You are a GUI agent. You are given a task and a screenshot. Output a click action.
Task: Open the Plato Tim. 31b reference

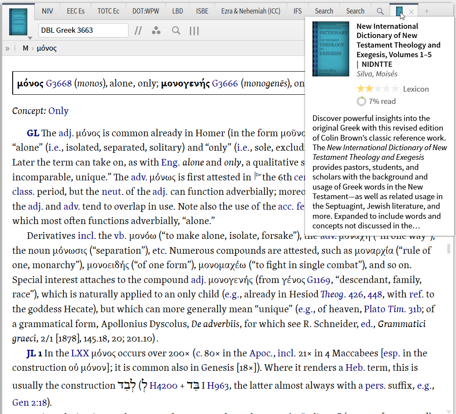coord(392,309)
